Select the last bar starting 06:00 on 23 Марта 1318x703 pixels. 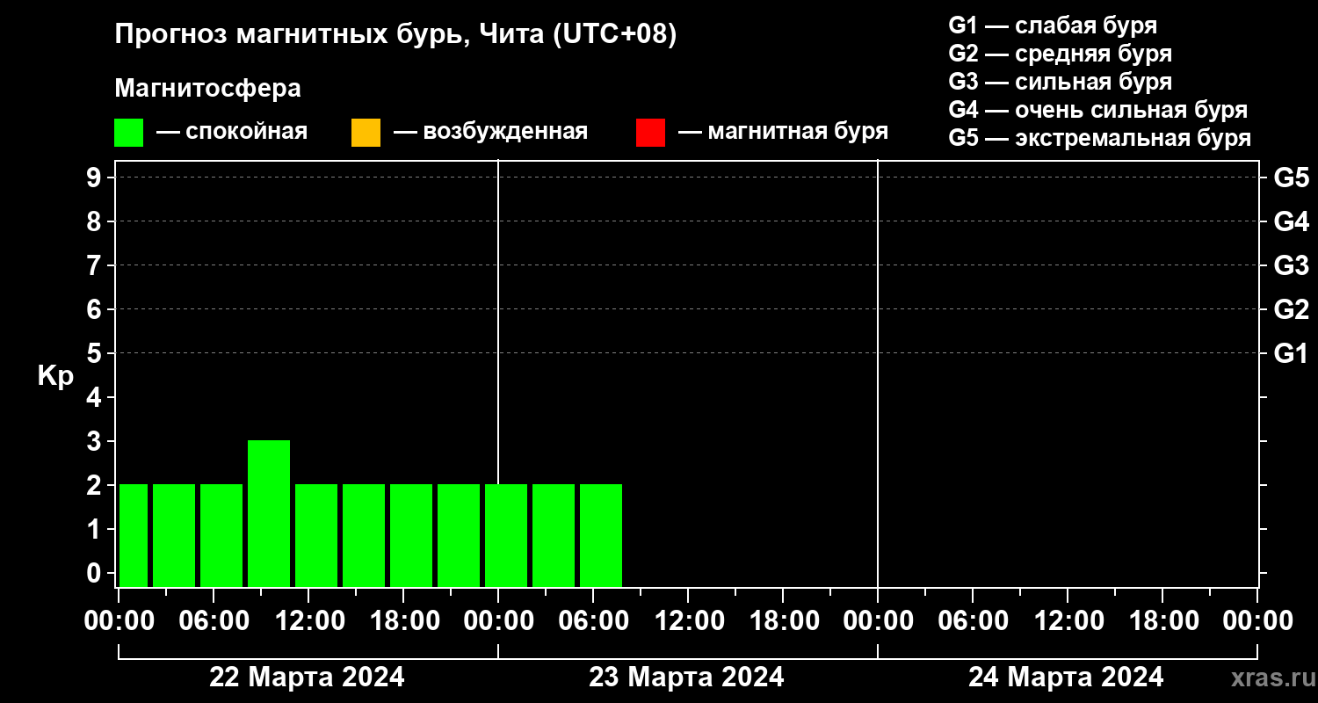[601, 535]
